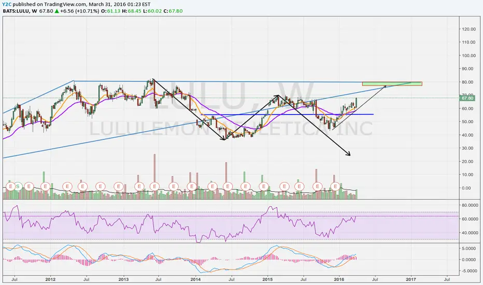Screen dimensions: 483x285
Task: Click the +6.56 (+10.71%) change value
Action: (x=79, y=11)
